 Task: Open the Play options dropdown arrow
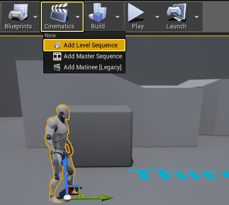(157, 17)
